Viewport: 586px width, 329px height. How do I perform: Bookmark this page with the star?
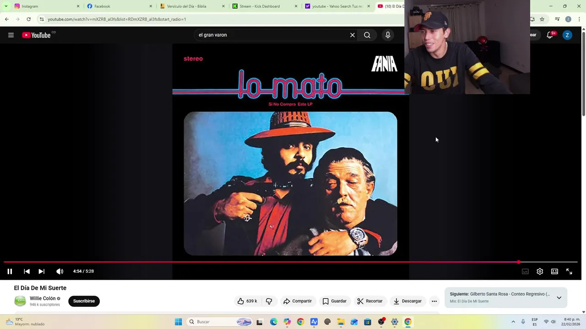542,19
